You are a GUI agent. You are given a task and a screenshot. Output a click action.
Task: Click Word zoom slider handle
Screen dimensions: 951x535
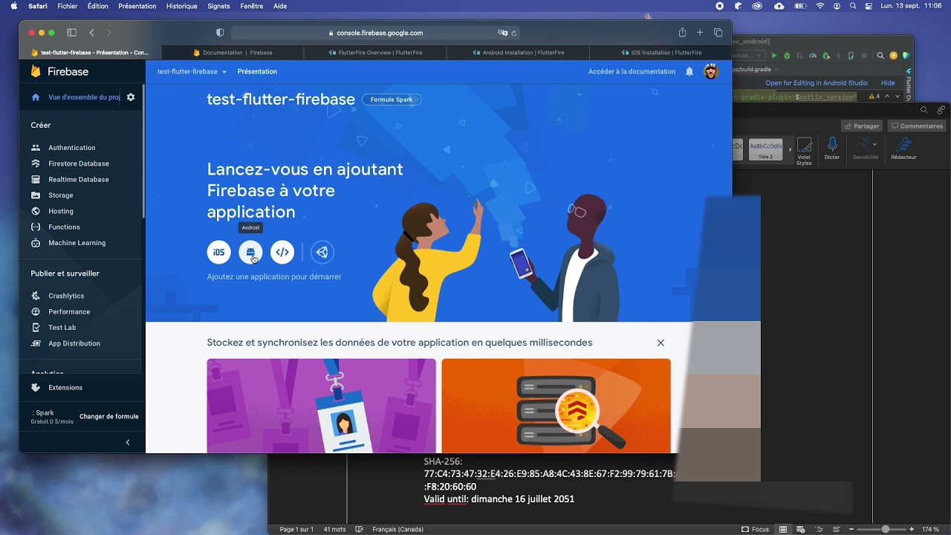tap(885, 529)
